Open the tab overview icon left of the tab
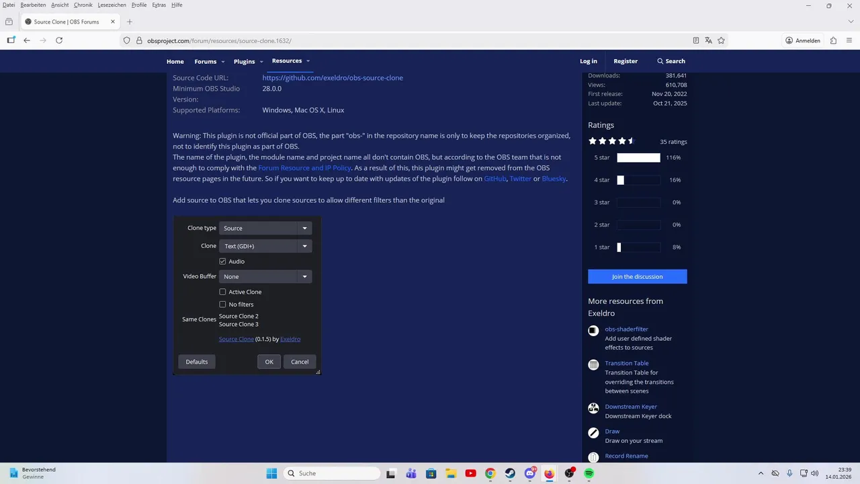This screenshot has height=484, width=860. [9, 22]
